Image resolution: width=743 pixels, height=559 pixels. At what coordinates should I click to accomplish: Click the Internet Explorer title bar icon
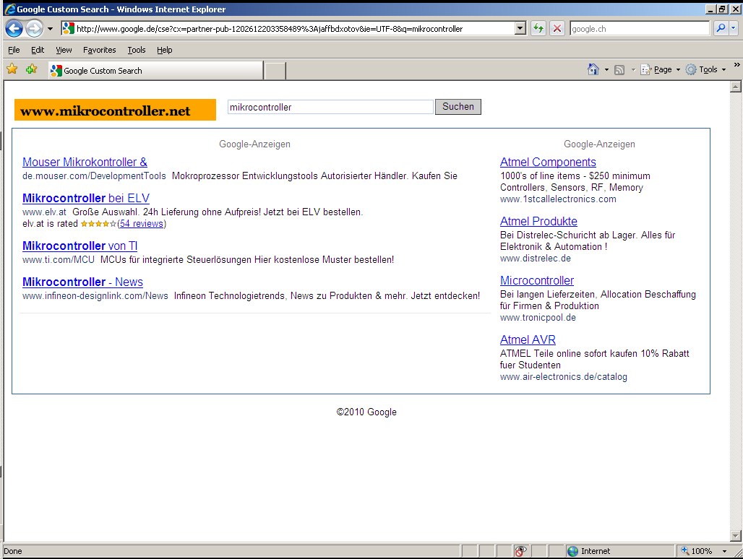coord(9,9)
